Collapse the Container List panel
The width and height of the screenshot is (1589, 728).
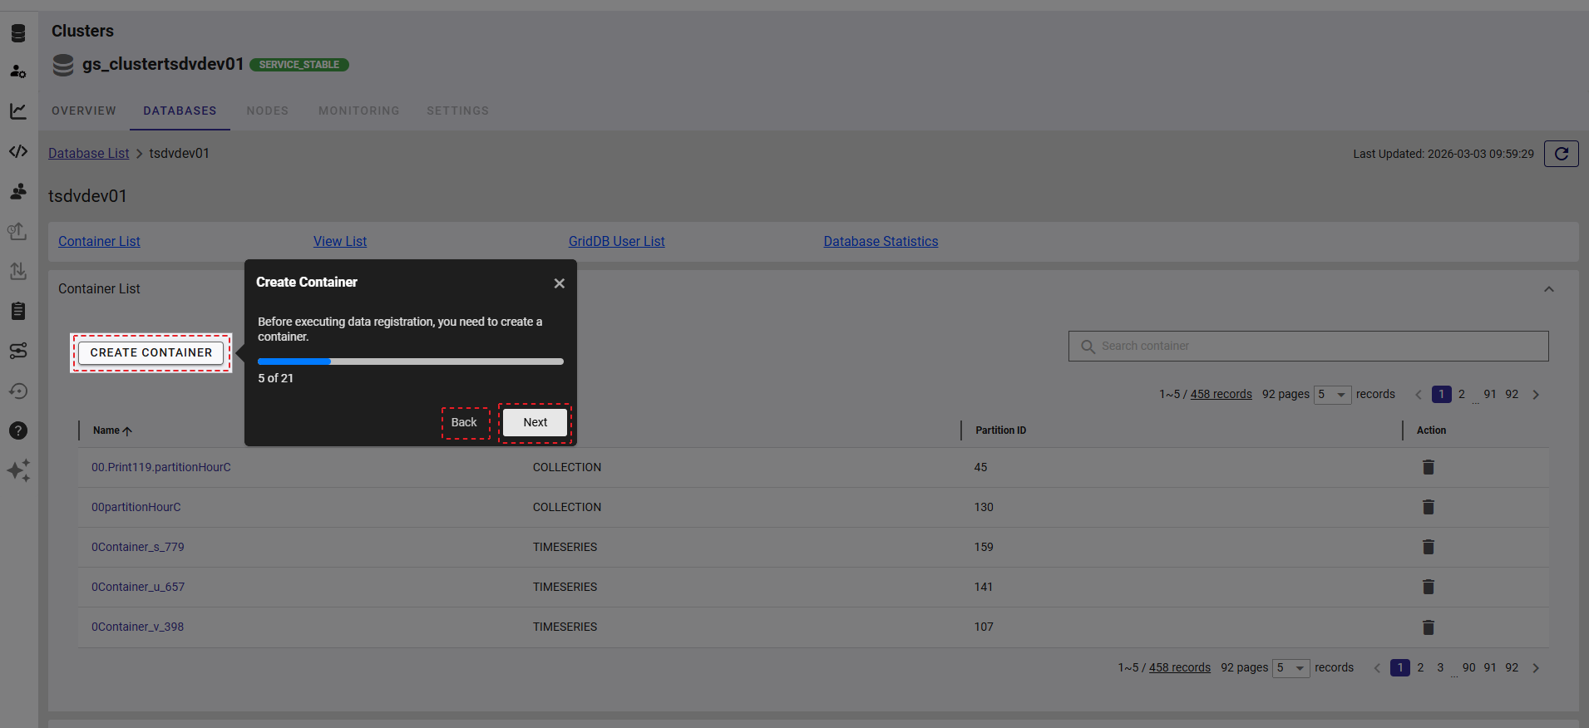pyautogui.click(x=1548, y=289)
